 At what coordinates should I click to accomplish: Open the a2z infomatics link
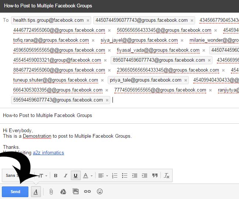point(48,152)
